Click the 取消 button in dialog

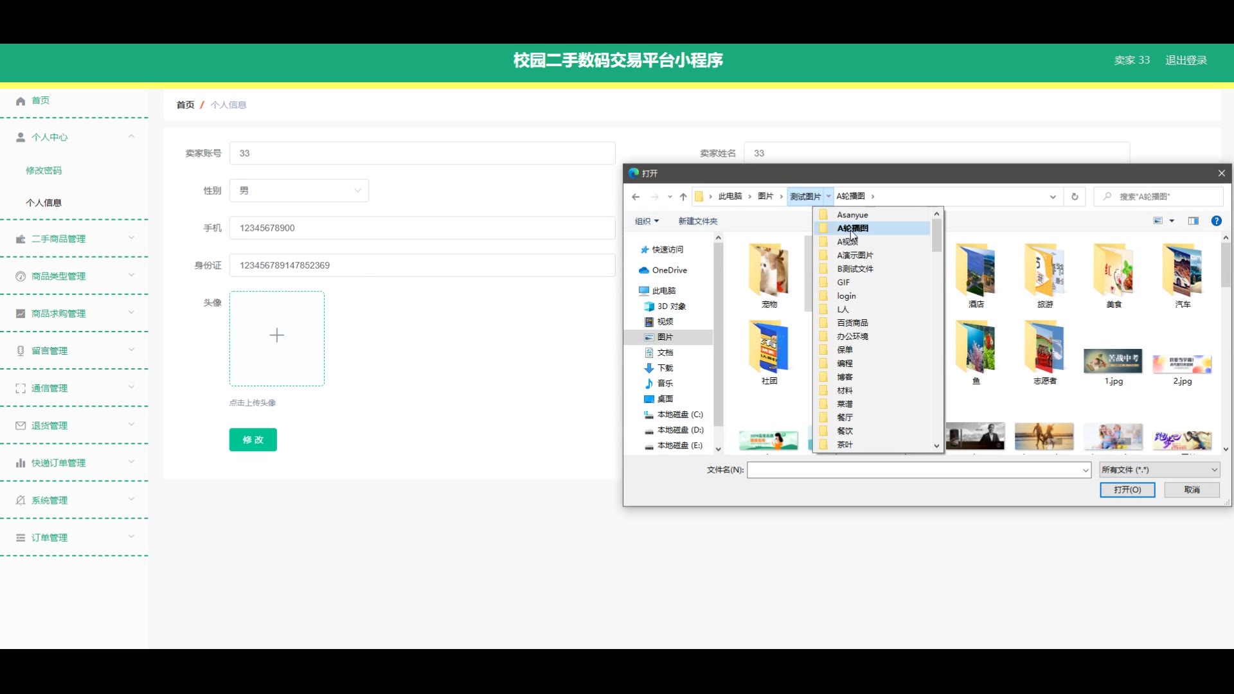click(x=1192, y=490)
